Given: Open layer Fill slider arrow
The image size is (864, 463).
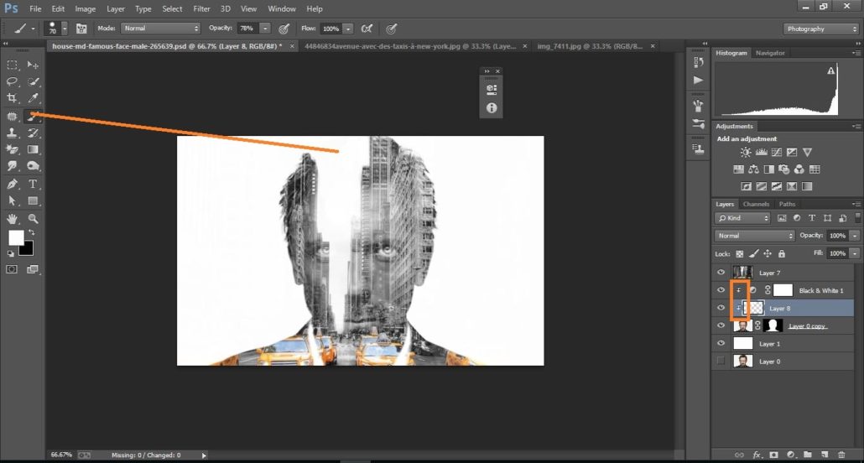Looking at the screenshot, I should coord(855,253).
